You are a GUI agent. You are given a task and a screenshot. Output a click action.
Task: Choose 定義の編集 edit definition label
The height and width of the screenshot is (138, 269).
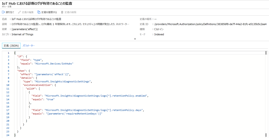(28, 12)
